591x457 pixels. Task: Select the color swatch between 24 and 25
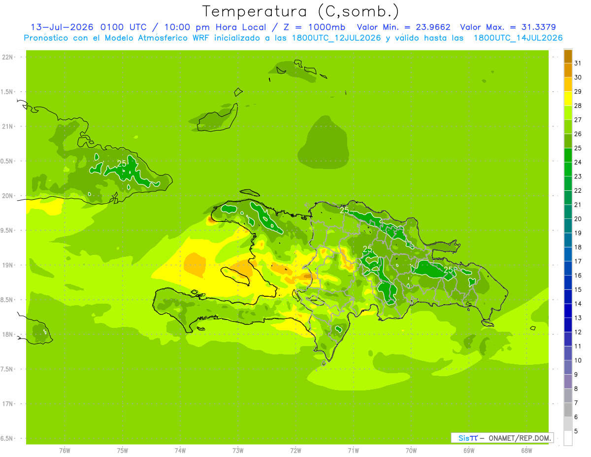(x=568, y=155)
